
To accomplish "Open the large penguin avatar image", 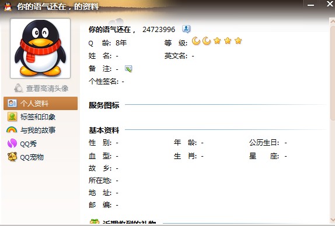I will click(x=40, y=48).
